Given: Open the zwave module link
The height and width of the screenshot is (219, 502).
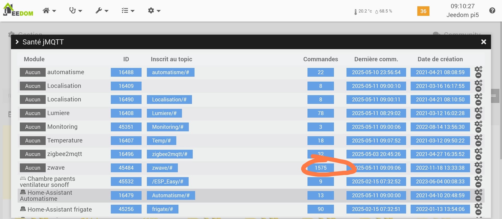Looking at the screenshot, I should pyautogui.click(x=56, y=168).
